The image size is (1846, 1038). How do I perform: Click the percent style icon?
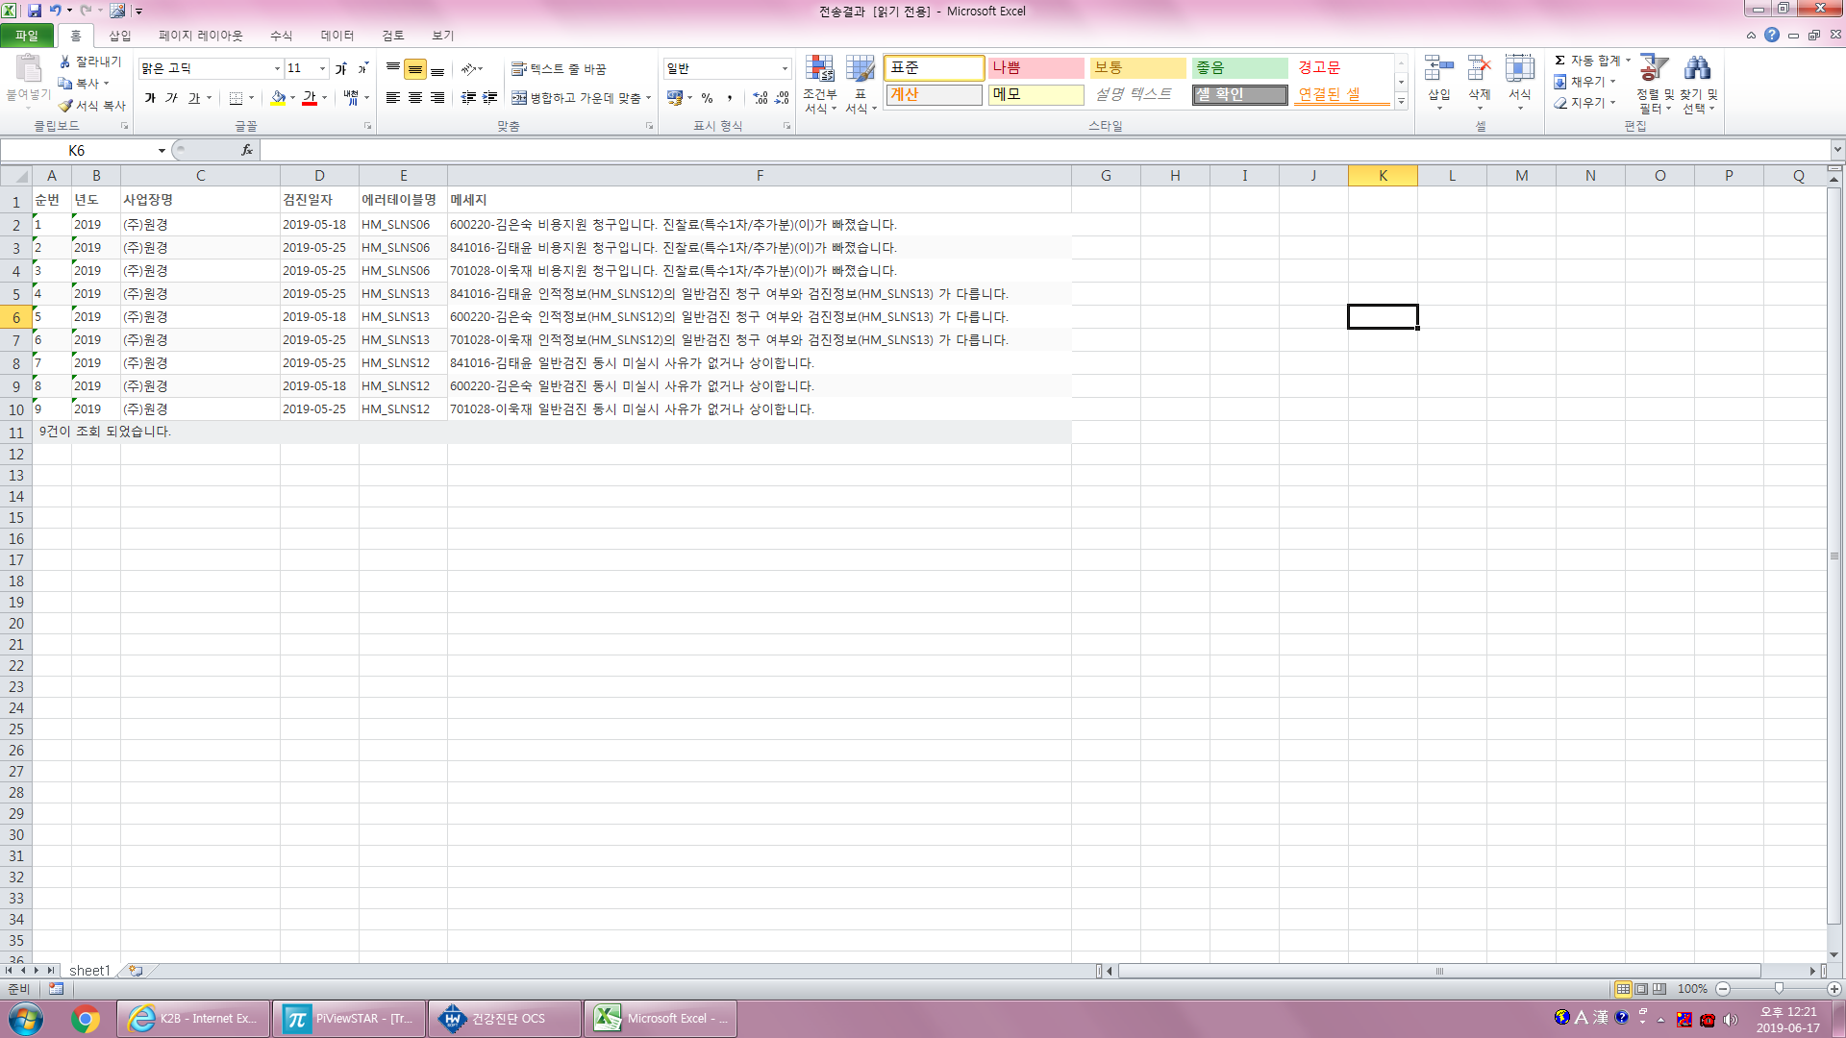tap(707, 98)
